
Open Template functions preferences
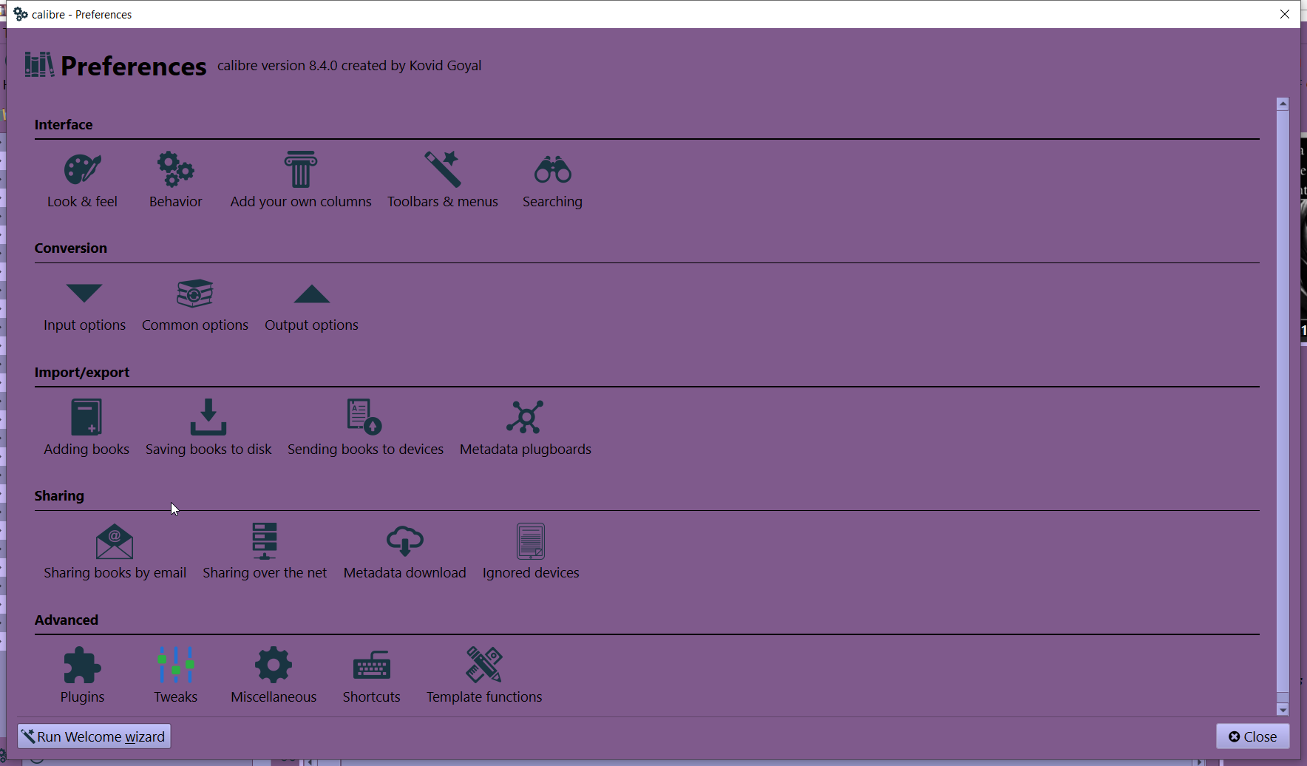[484, 676]
